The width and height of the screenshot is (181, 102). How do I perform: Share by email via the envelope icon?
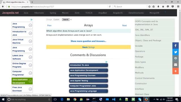(175, 65)
